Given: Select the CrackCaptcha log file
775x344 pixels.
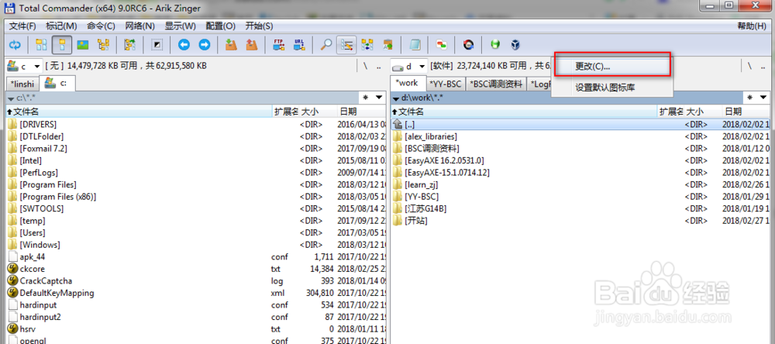Looking at the screenshot, I should click(x=196, y=280).
